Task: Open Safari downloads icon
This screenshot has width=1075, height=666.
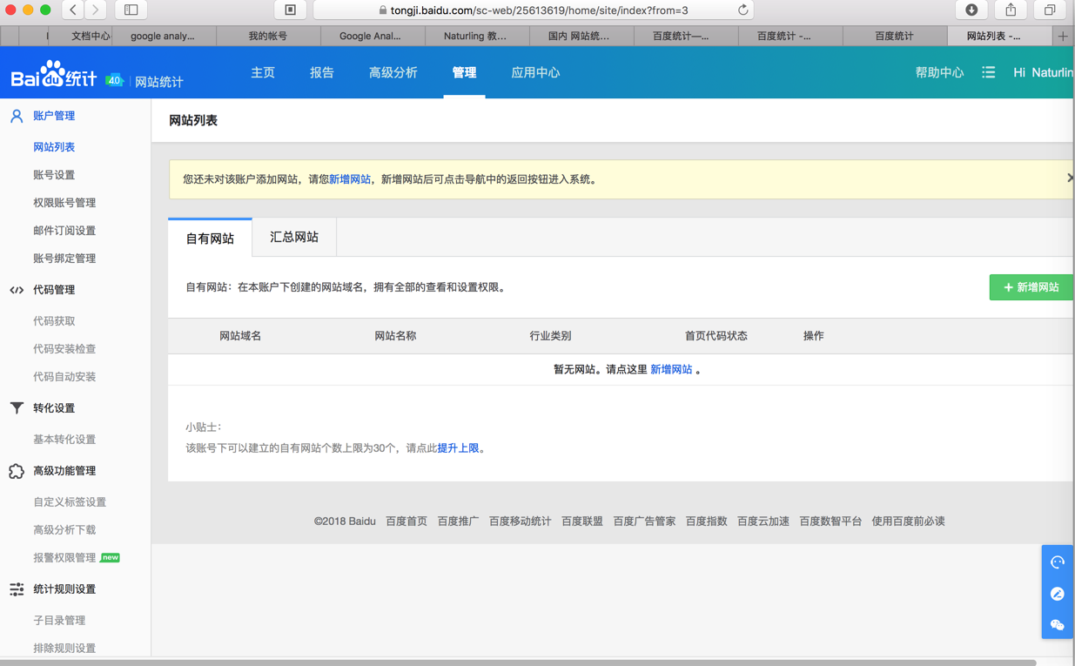Action: pos(971,10)
